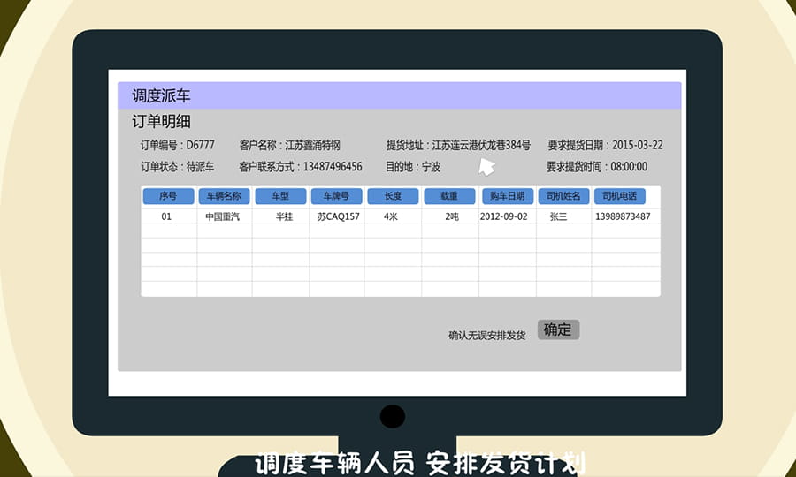Click the 司机姓名 column header
796x477 pixels.
coord(563,196)
